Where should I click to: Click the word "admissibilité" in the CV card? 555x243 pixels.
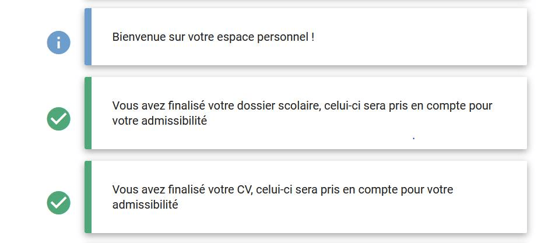point(145,205)
